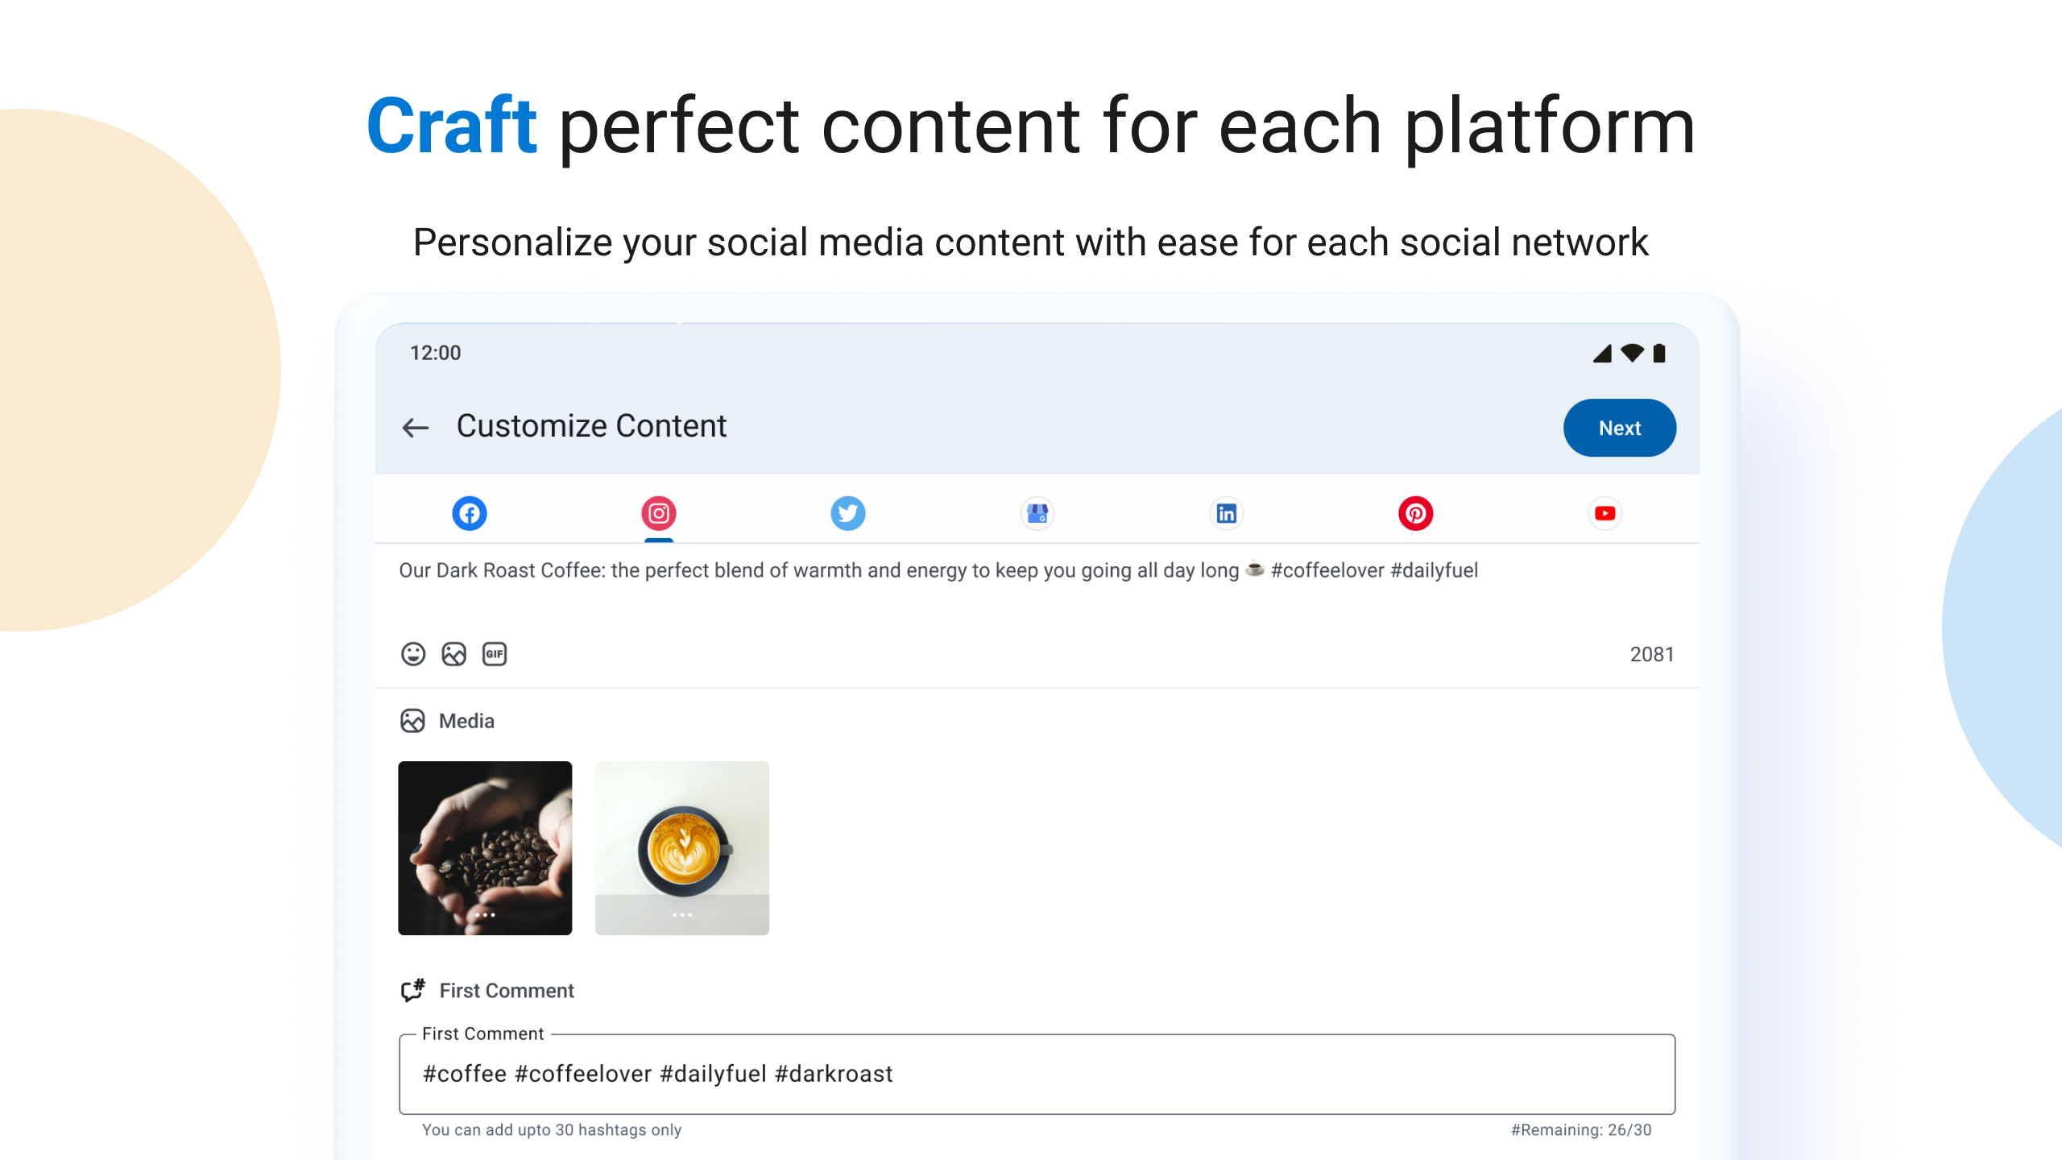This screenshot has width=2062, height=1160.
Task: Select the latte art photo thumbnail
Action: coord(682,847)
